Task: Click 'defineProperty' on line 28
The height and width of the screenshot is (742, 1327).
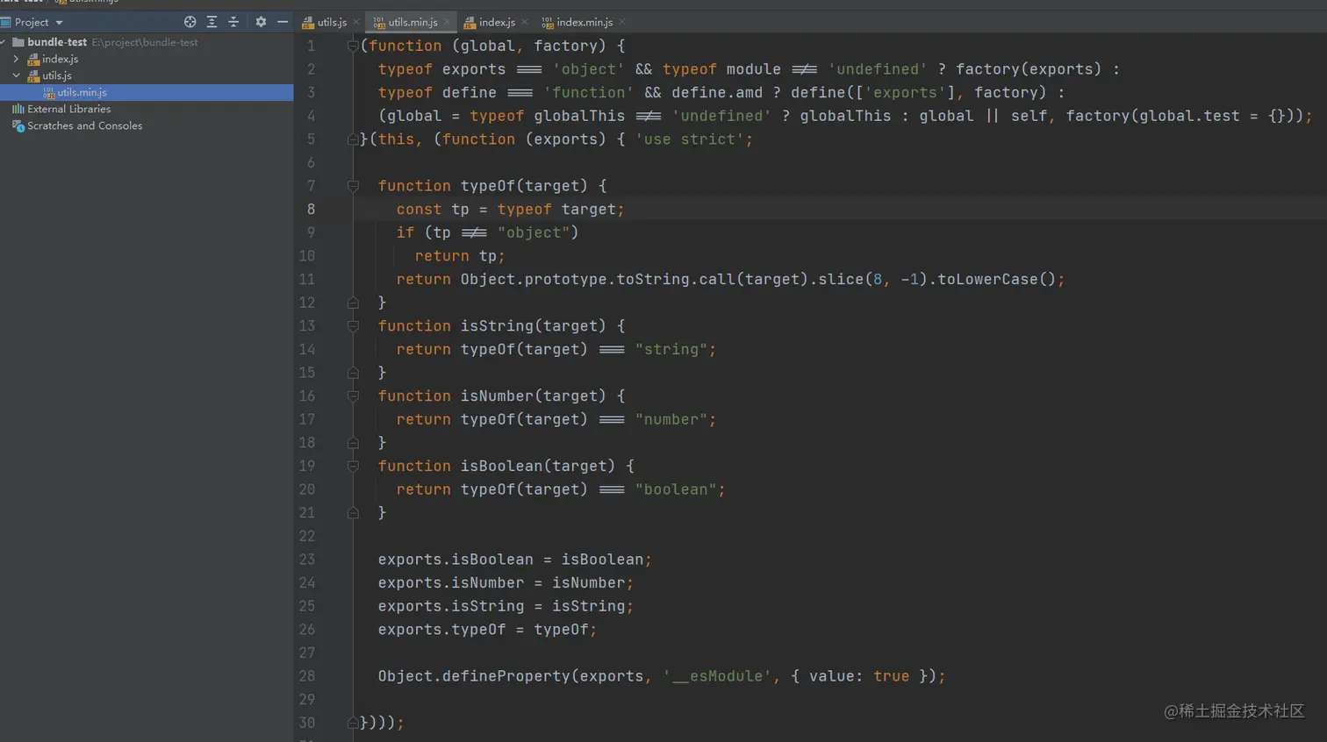Action: point(506,676)
